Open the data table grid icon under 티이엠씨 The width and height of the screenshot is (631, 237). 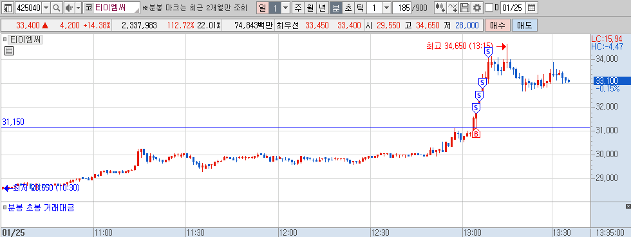(9, 51)
